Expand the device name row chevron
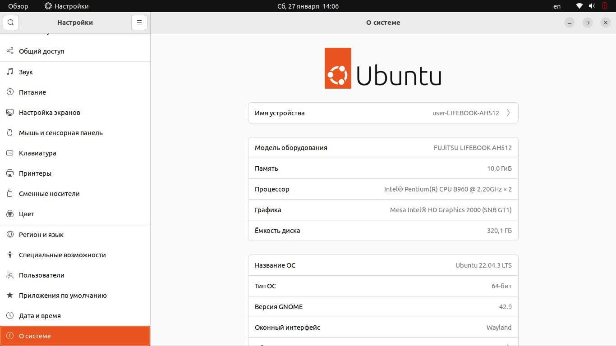Viewport: 616px width, 346px height. click(x=508, y=113)
